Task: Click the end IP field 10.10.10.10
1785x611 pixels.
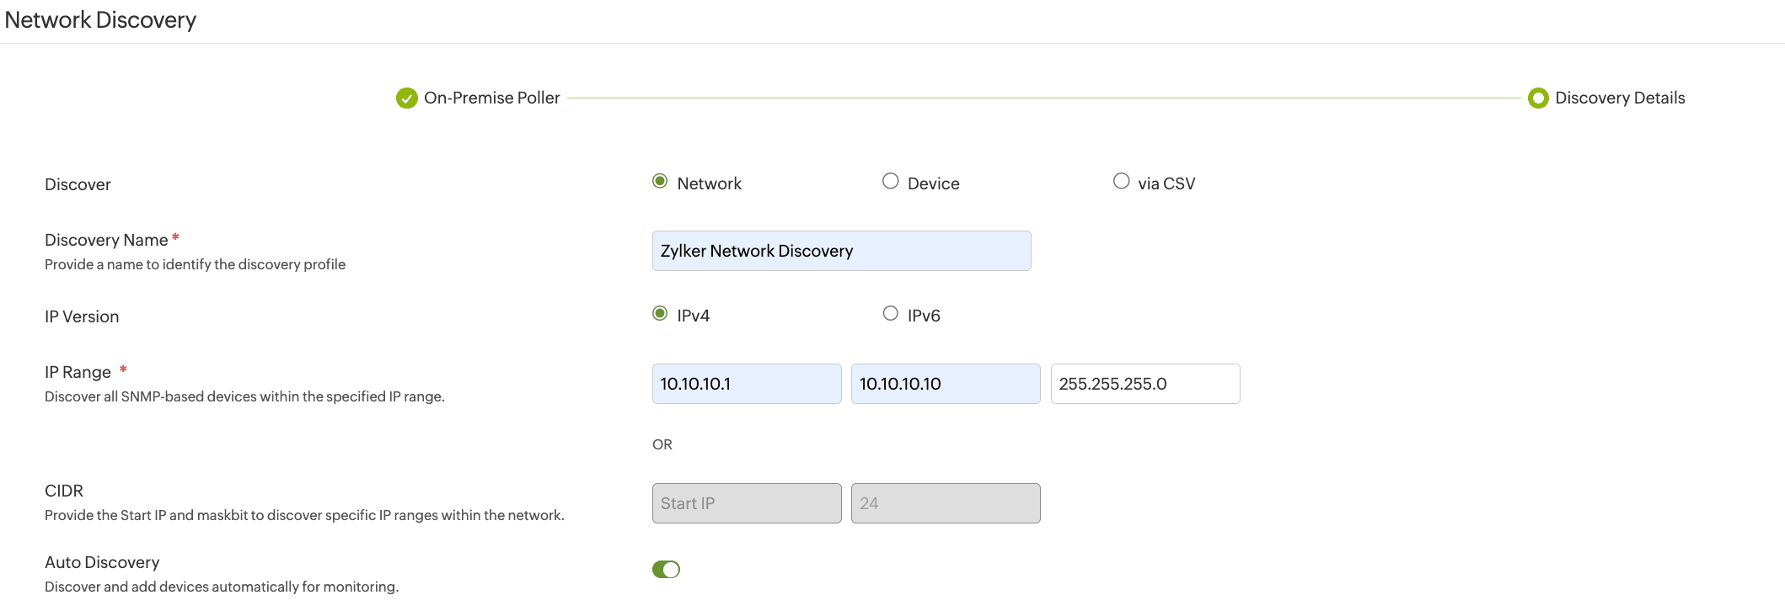Action: pos(945,384)
